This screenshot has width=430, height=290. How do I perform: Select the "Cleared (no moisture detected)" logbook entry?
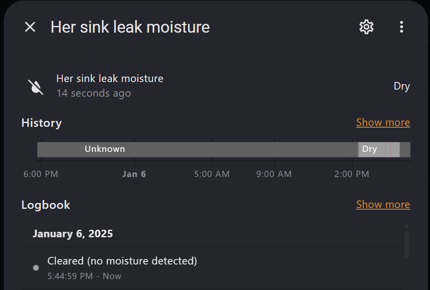pos(122,261)
